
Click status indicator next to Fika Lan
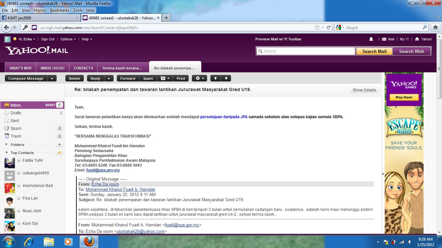coord(19,198)
